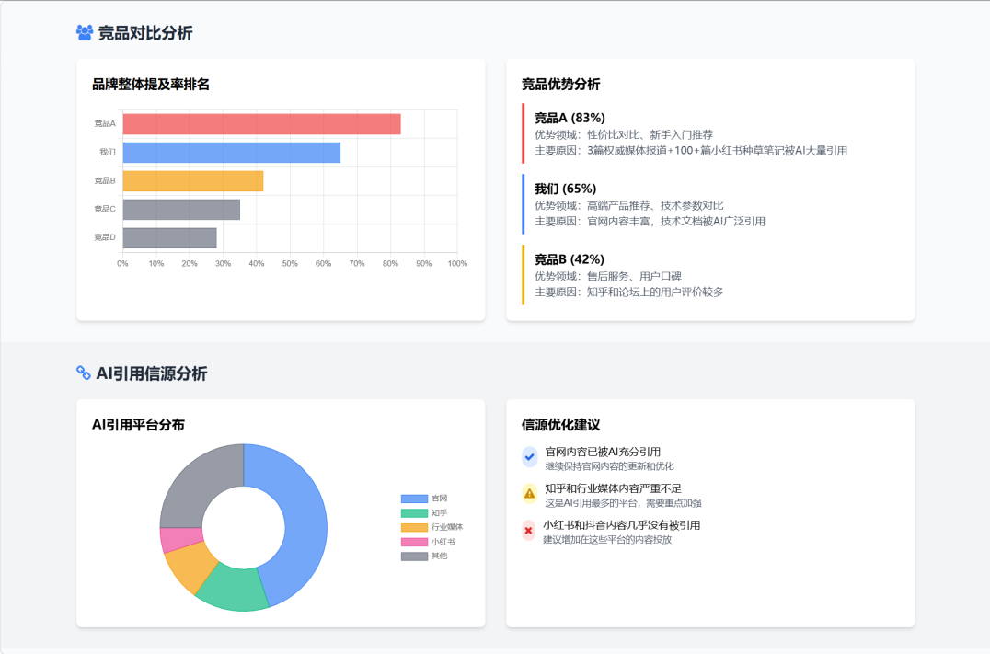
Task: Click the 竞品优势分析 card title
Action: 560,85
